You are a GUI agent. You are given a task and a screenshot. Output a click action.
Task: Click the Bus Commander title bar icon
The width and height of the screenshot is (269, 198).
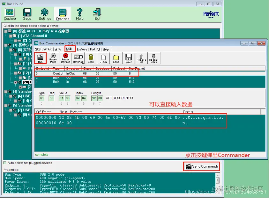coord(36,43)
